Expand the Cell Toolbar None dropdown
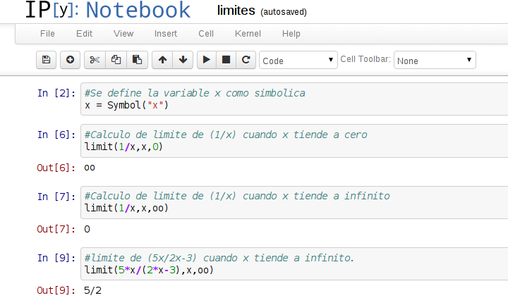Viewport: 508px width, 298px height. (434, 61)
